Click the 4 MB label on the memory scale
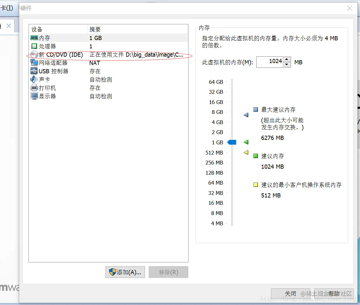Image resolution: width=360 pixels, height=305 pixels. click(217, 223)
